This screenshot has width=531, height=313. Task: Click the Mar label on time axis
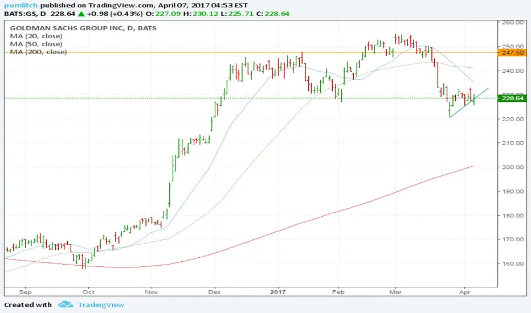coord(395,292)
